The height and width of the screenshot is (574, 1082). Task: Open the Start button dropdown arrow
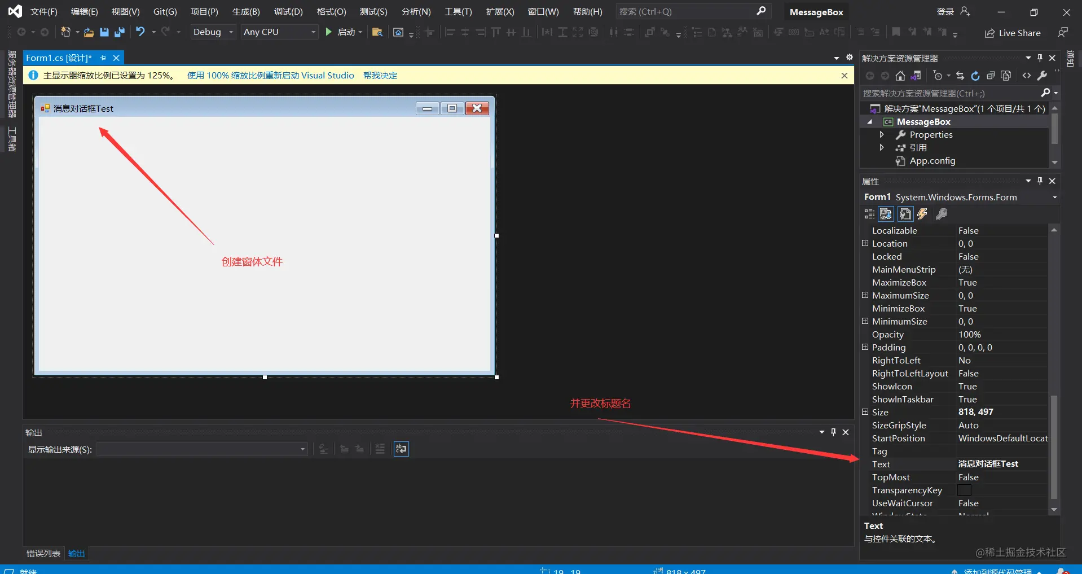click(360, 32)
